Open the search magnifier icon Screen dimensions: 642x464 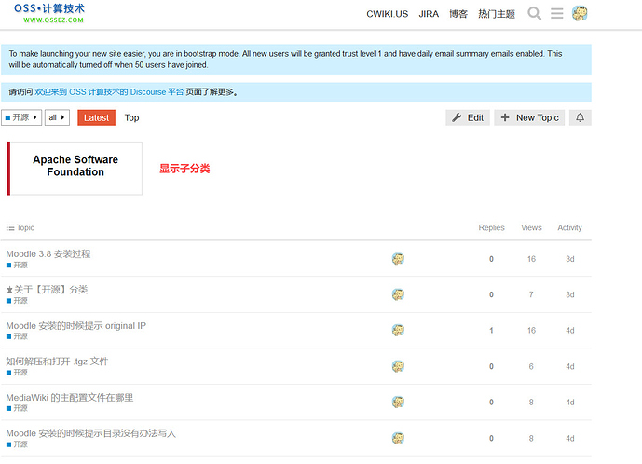tap(534, 14)
